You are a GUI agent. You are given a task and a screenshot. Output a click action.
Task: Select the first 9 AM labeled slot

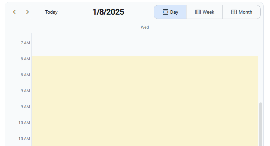[145, 92]
